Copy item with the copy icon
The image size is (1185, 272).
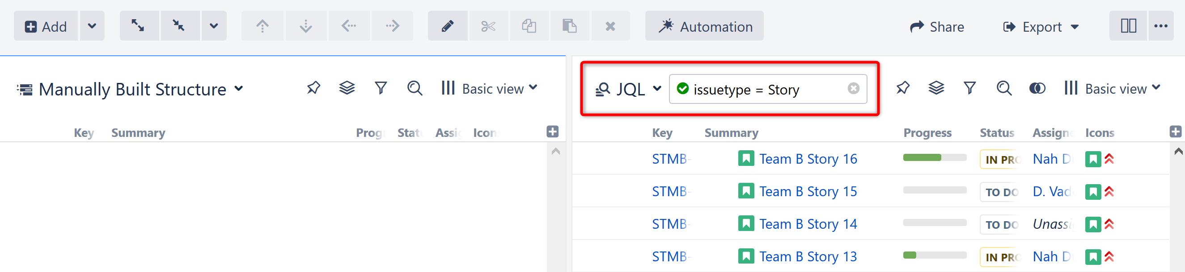point(529,26)
